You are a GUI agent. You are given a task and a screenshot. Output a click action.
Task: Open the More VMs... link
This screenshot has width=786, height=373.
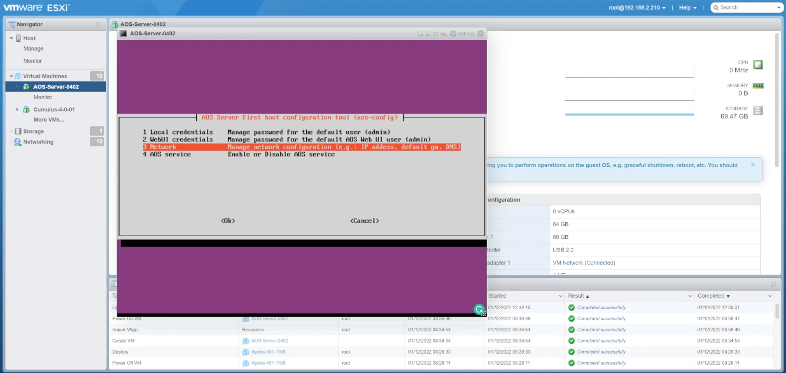click(49, 120)
